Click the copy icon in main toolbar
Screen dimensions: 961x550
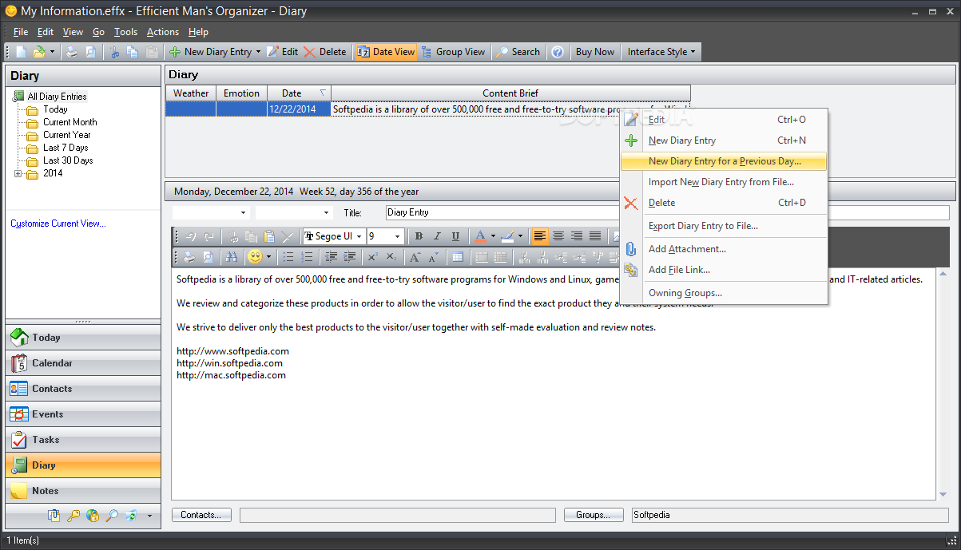click(x=132, y=52)
